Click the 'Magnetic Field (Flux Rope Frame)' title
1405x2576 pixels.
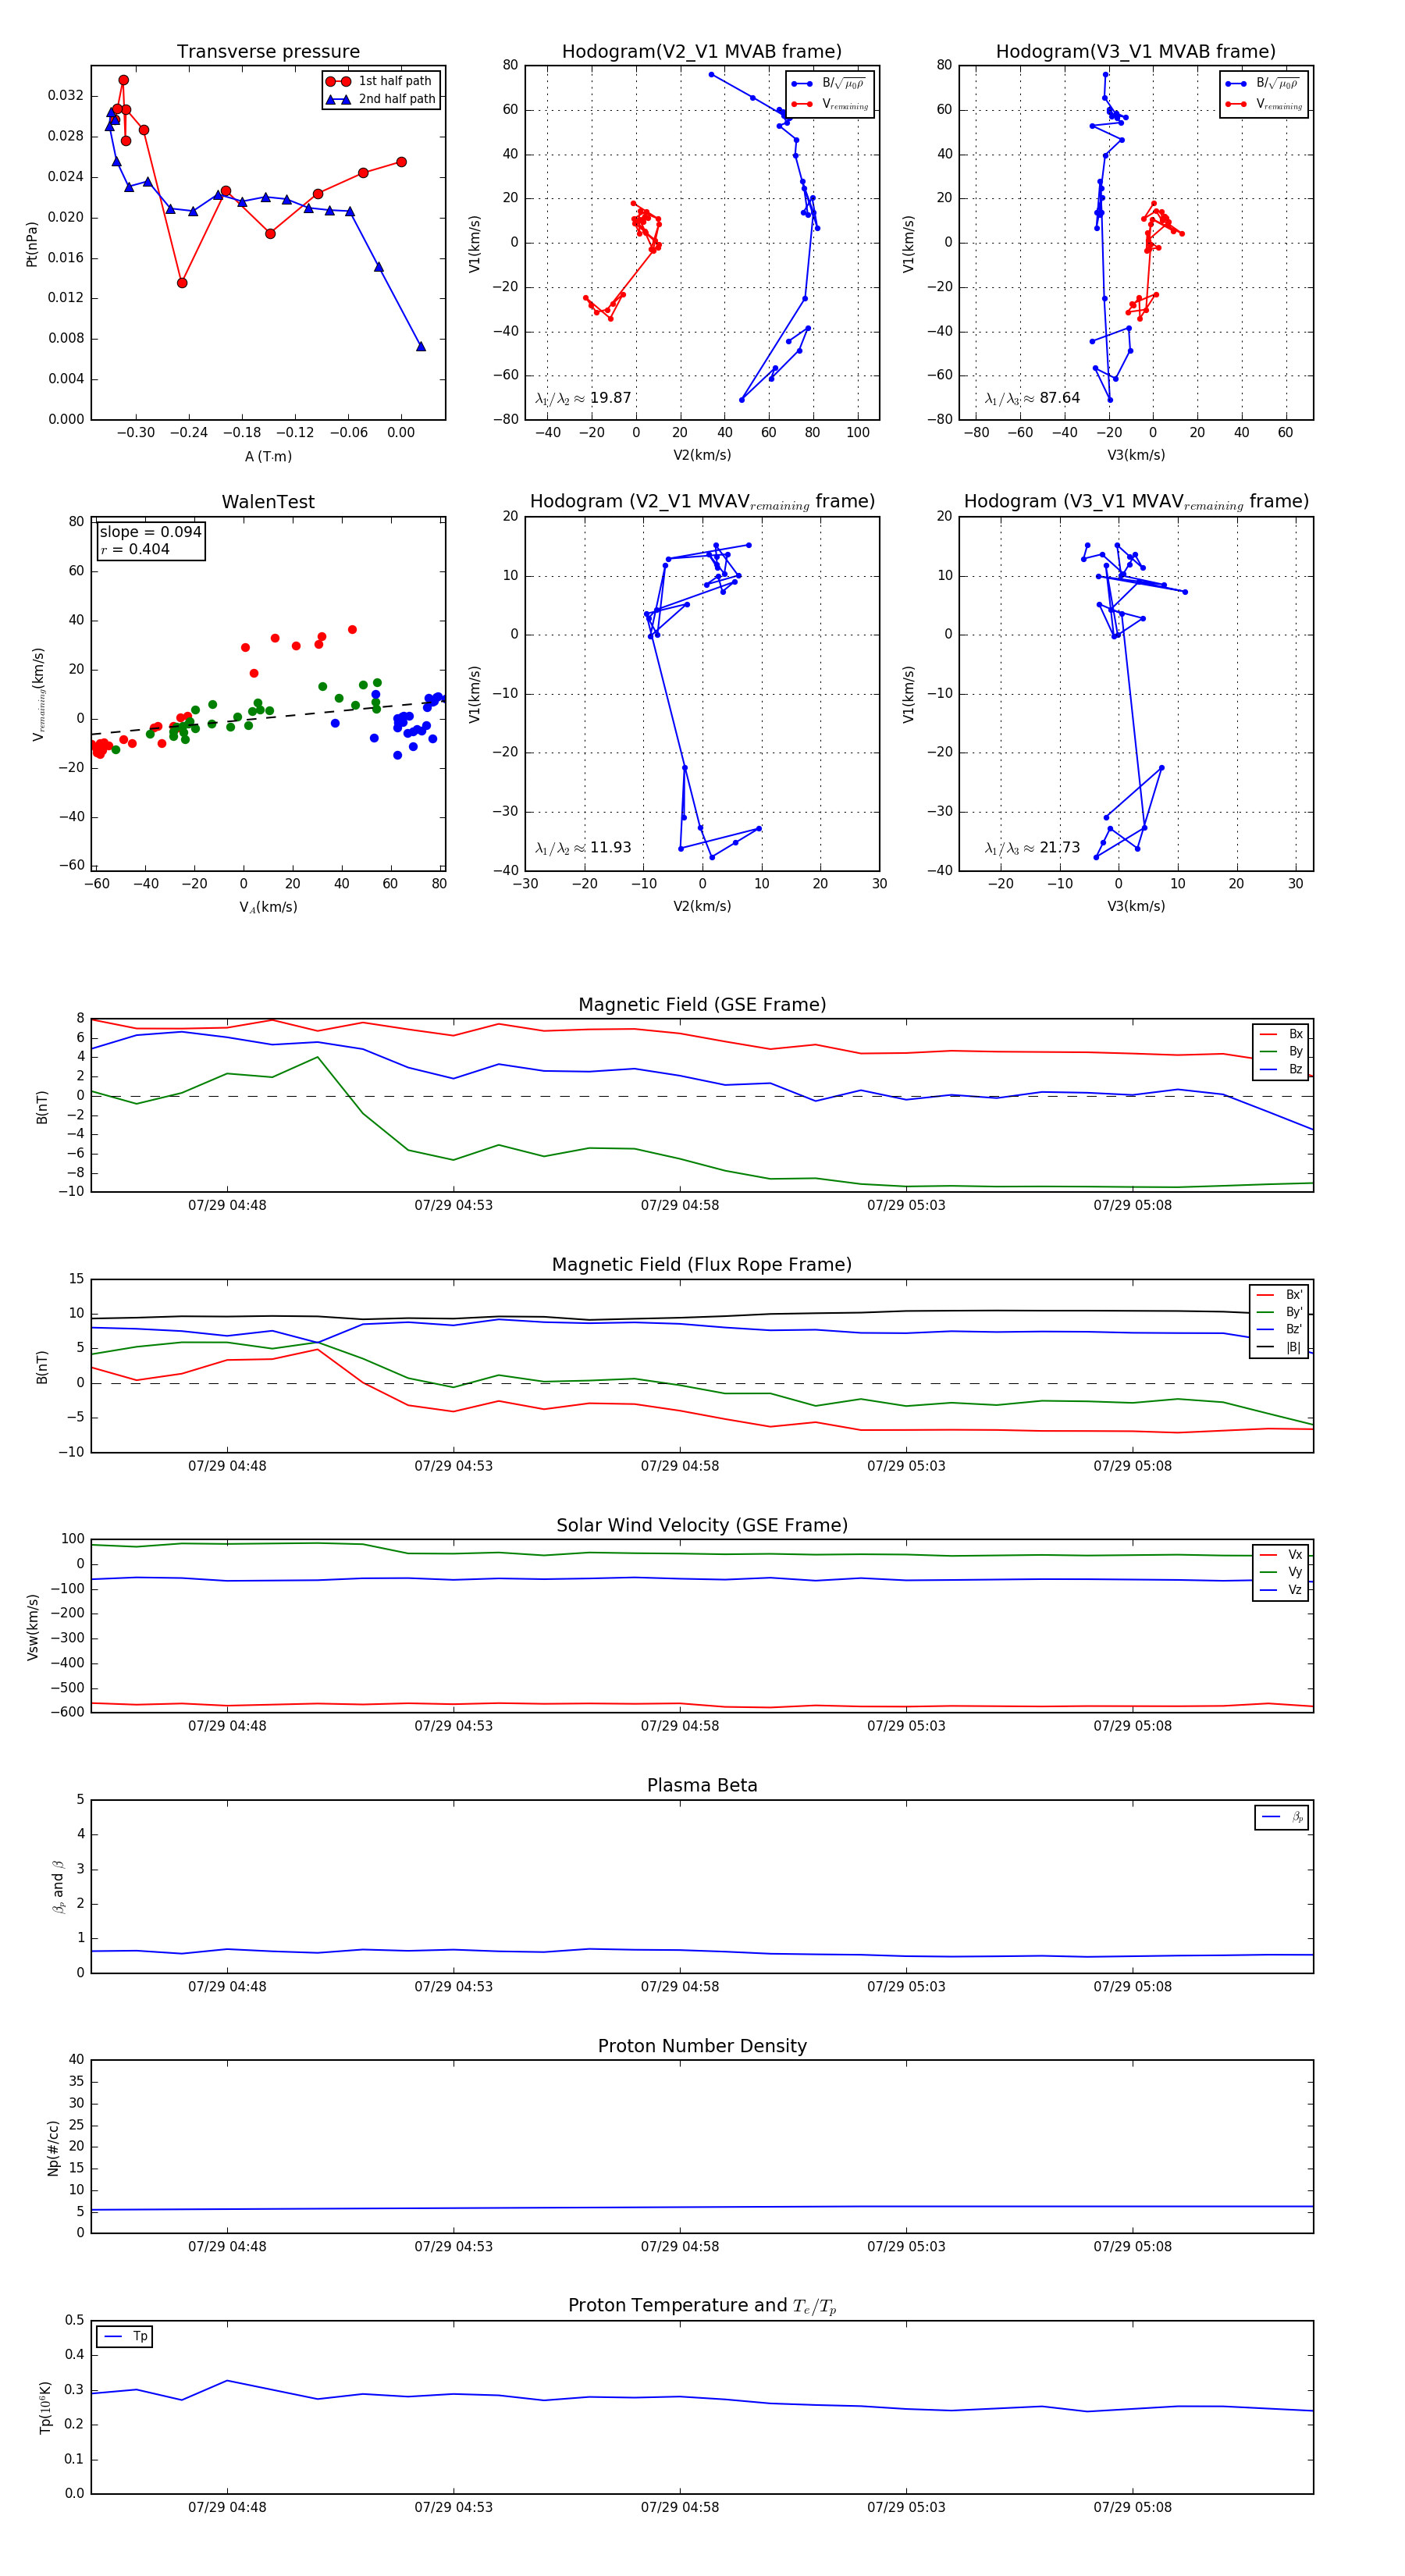click(x=702, y=1265)
